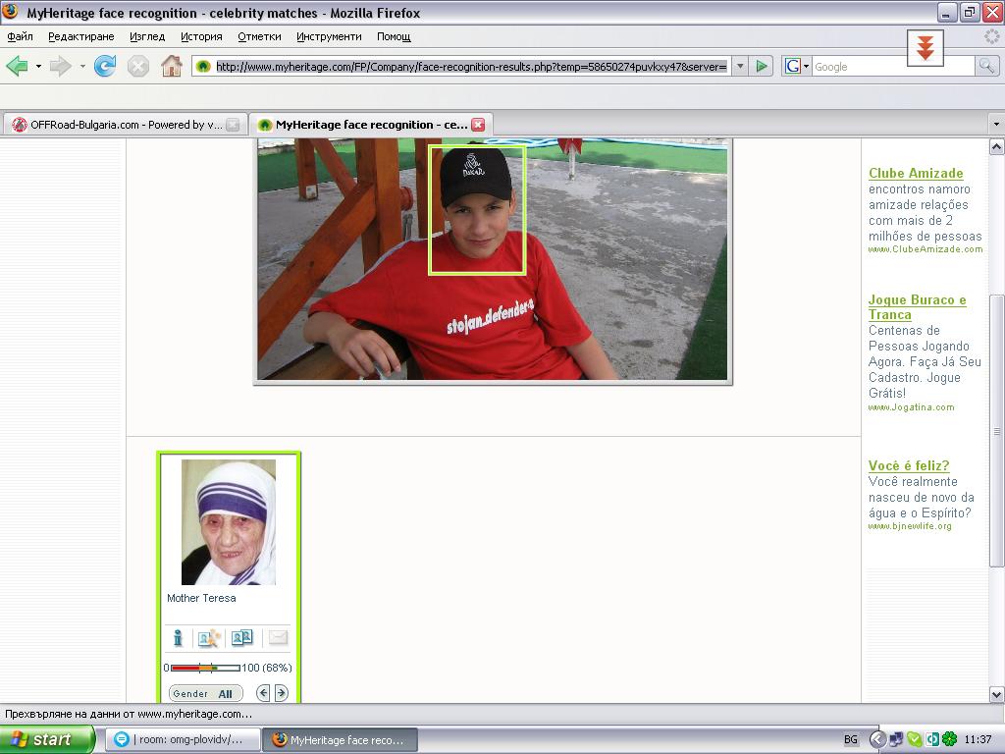Click the two-photos compare icon in result card
The height and width of the screenshot is (754, 1005).
point(241,638)
